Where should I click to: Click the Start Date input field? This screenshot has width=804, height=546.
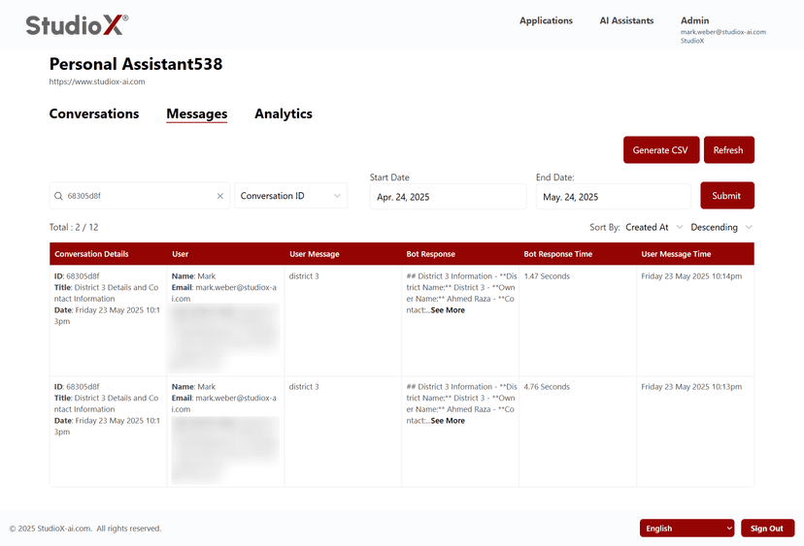tap(448, 197)
